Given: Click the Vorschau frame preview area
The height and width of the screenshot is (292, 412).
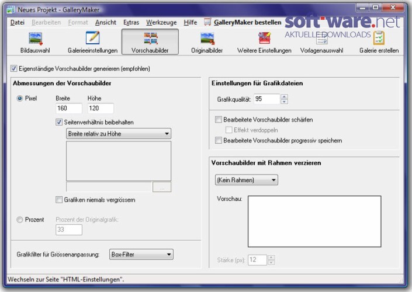Looking at the screenshot, I should click(x=314, y=221).
